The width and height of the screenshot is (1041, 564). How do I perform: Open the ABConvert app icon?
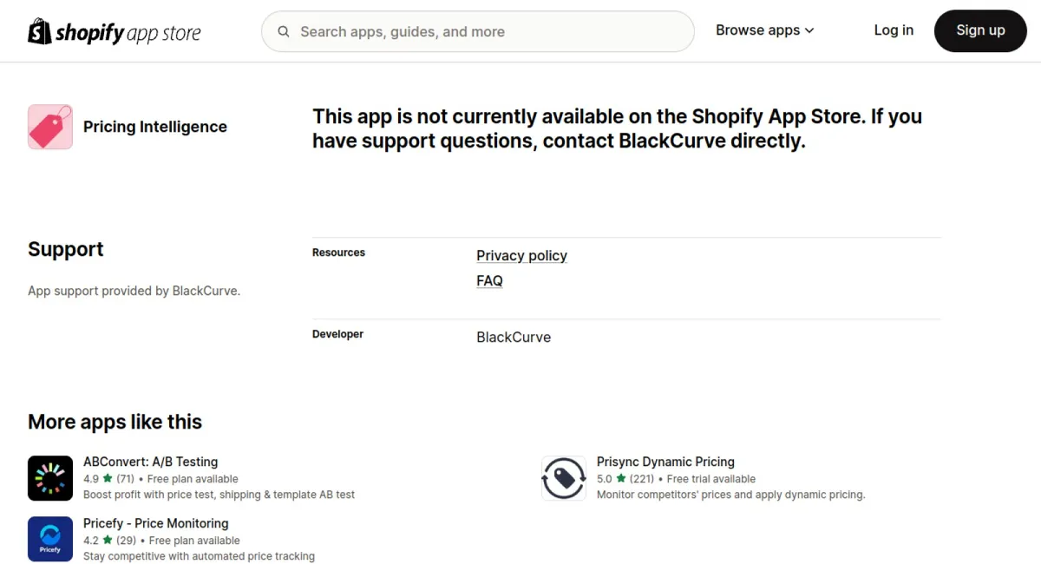point(50,478)
